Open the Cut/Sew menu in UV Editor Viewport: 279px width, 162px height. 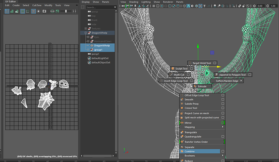pos(37,5)
